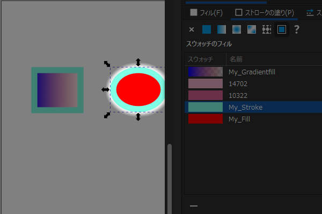The width and height of the screenshot is (322, 214).
Task: Click the left-middle horizontal scale handle
Action: pyautogui.click(x=106, y=89)
